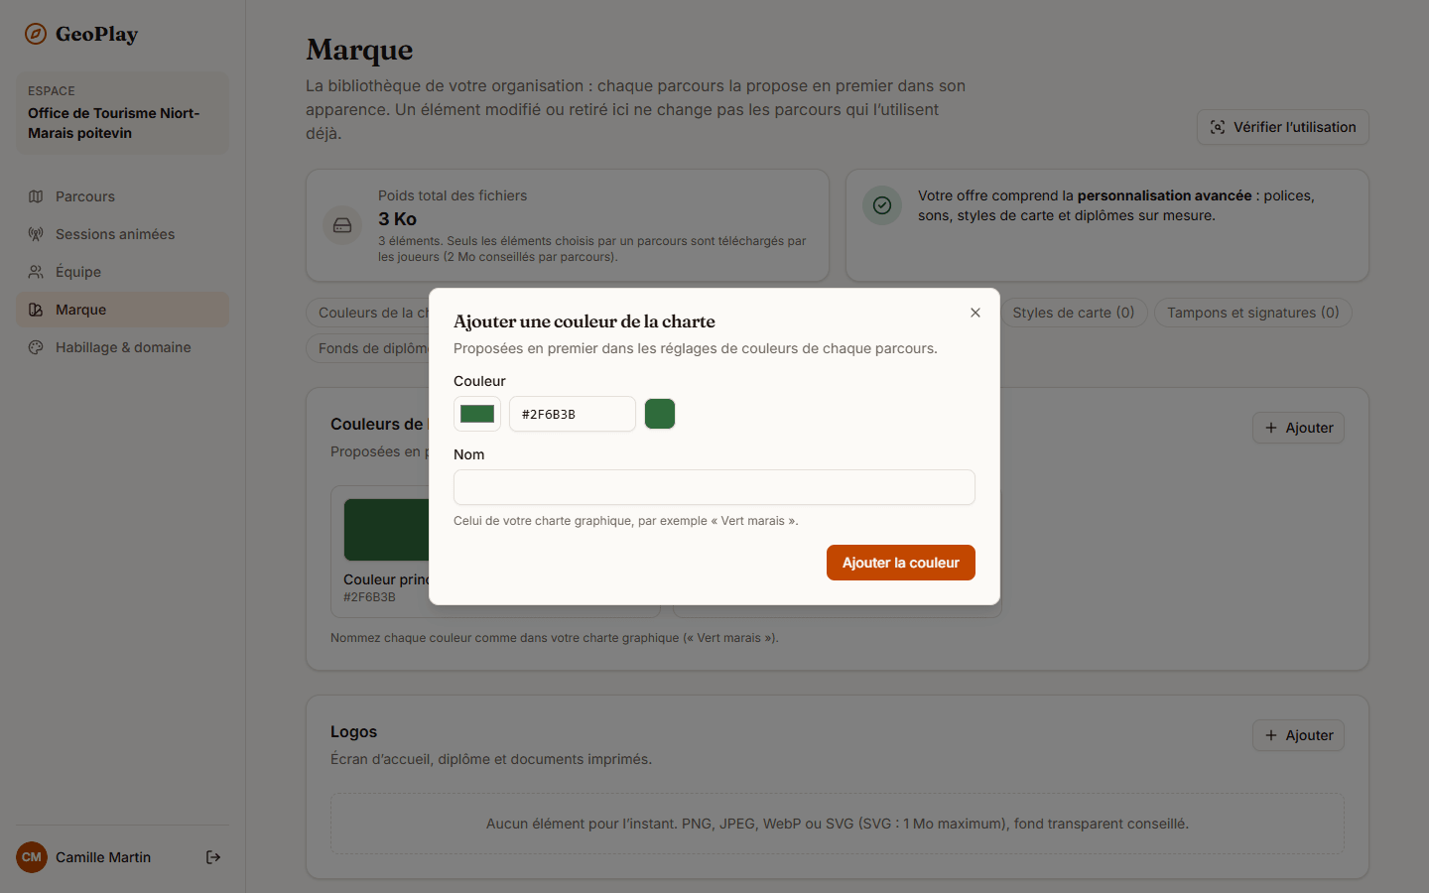
Task: Click the "Marque" page heading
Action: pyautogui.click(x=359, y=50)
